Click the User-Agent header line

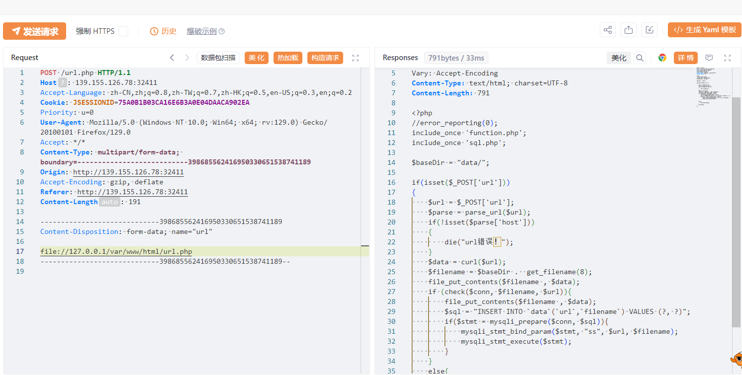click(x=184, y=127)
